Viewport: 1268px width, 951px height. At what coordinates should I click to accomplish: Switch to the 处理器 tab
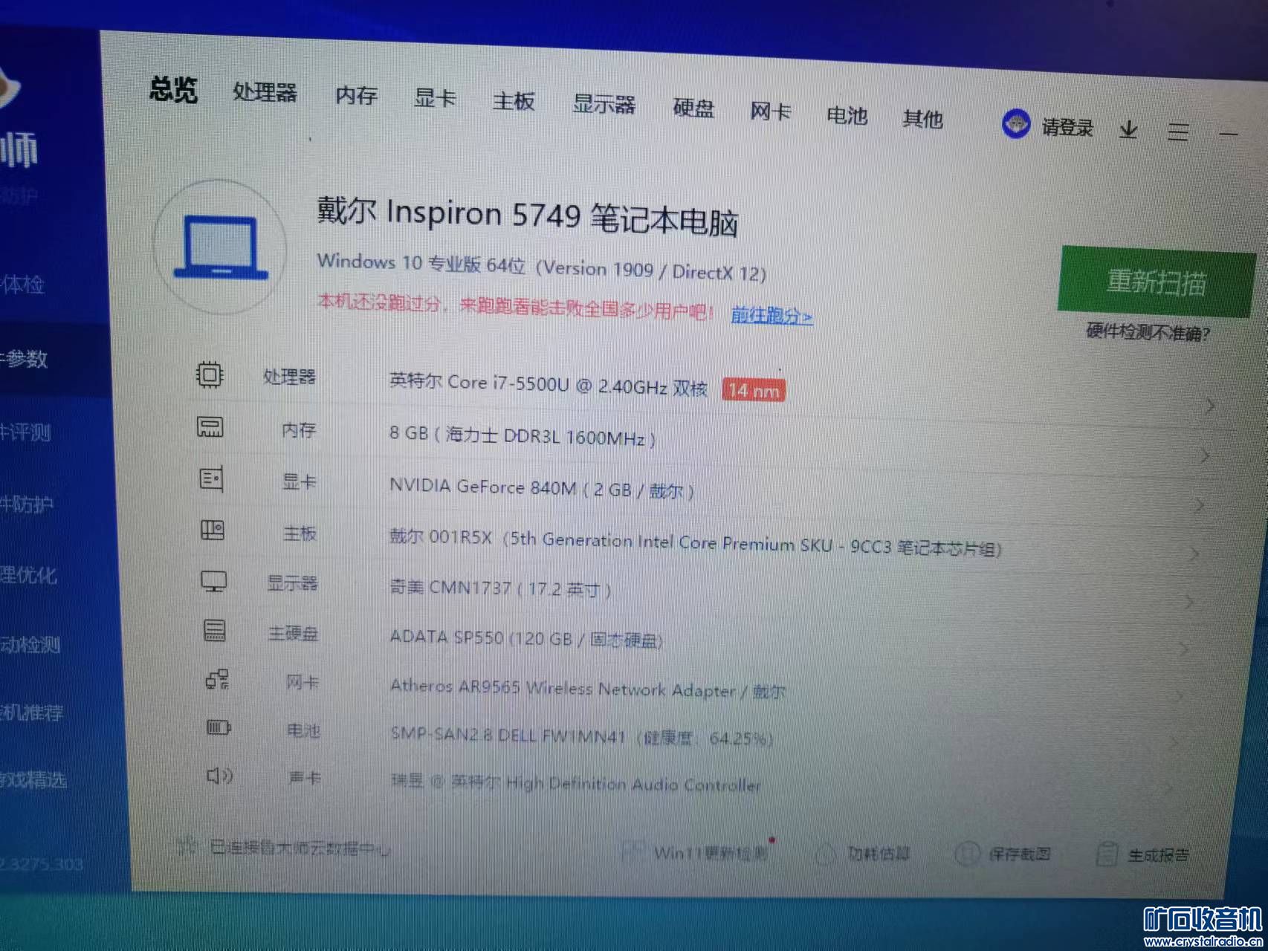pyautogui.click(x=265, y=93)
